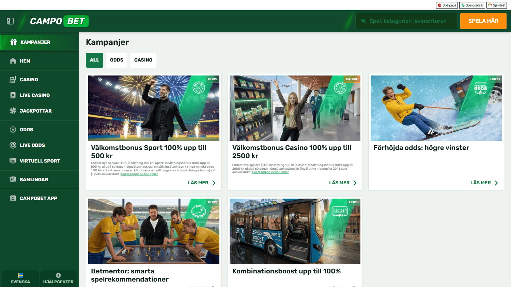Click the Swedish flag language icon
Screen dimensions: 511x287
coord(20,275)
